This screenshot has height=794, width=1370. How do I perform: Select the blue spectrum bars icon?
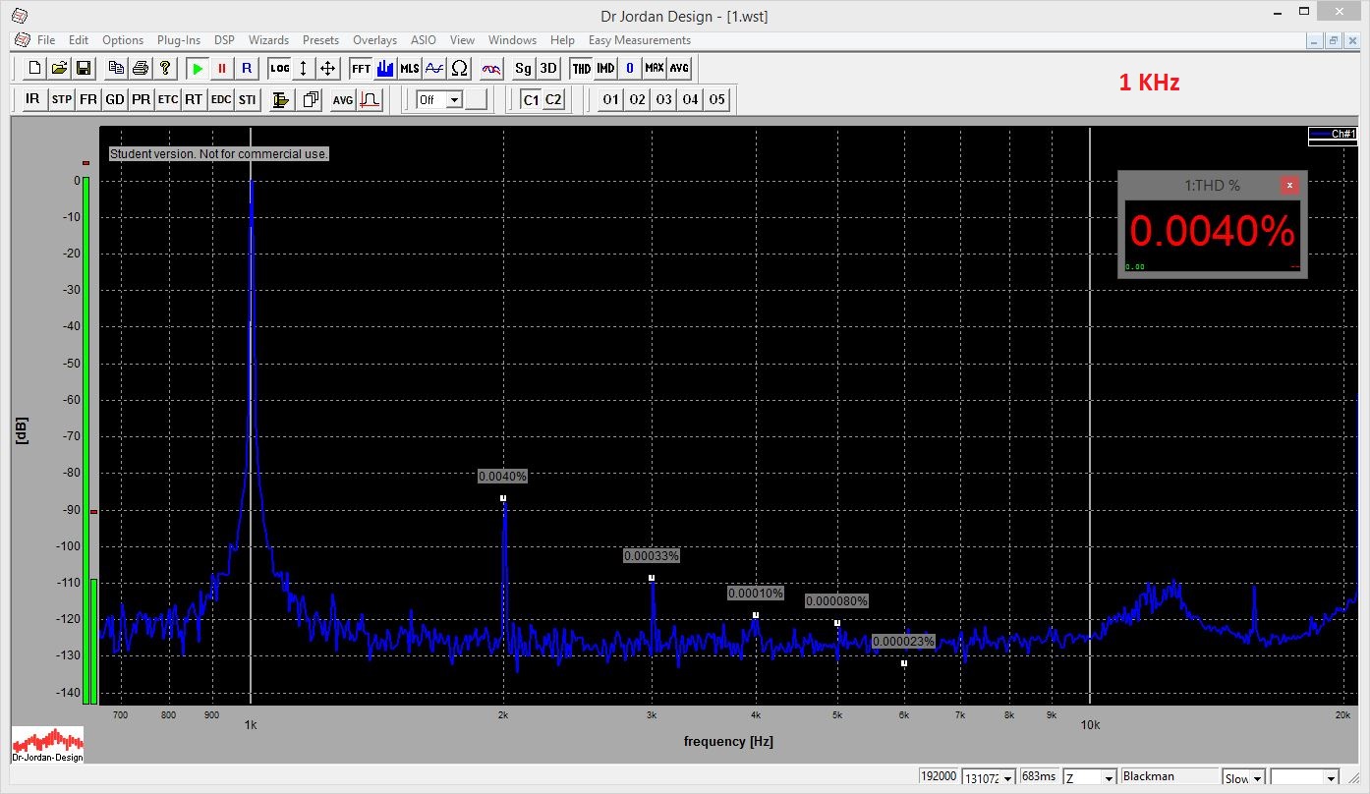tap(385, 69)
